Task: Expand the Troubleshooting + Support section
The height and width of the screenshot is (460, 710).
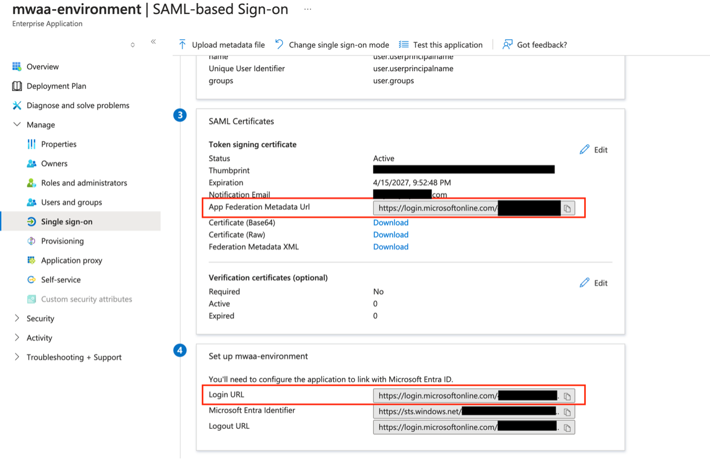Action: 17,357
